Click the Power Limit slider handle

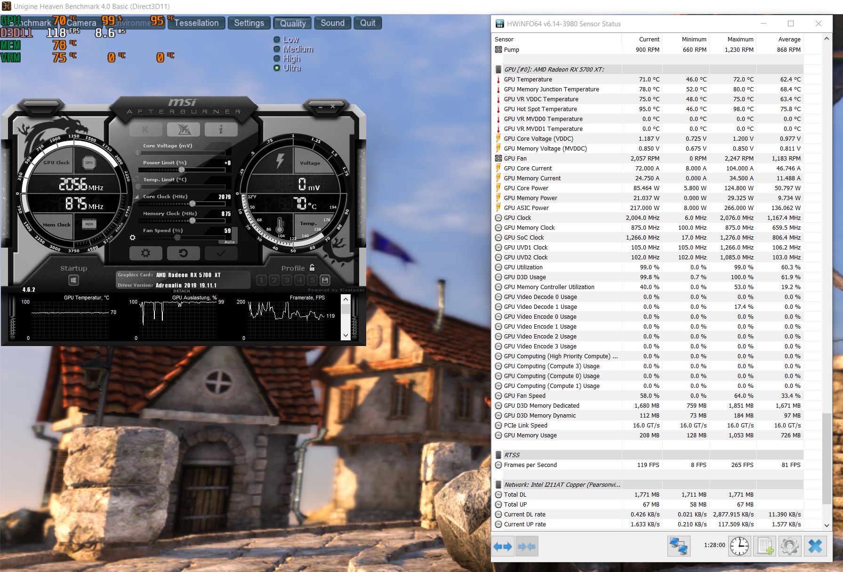182,169
